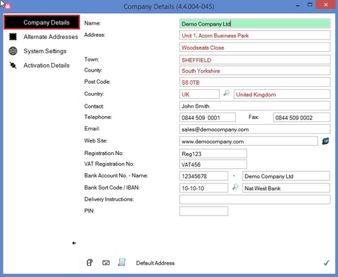This screenshot has height=277, width=338.
Task: Click the Fax number field
Action: click(301, 117)
